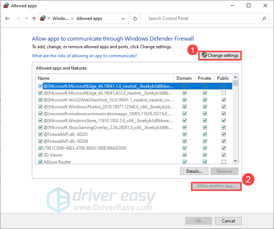Click the Back navigation arrow
The image size is (274, 229).
click(8, 18)
